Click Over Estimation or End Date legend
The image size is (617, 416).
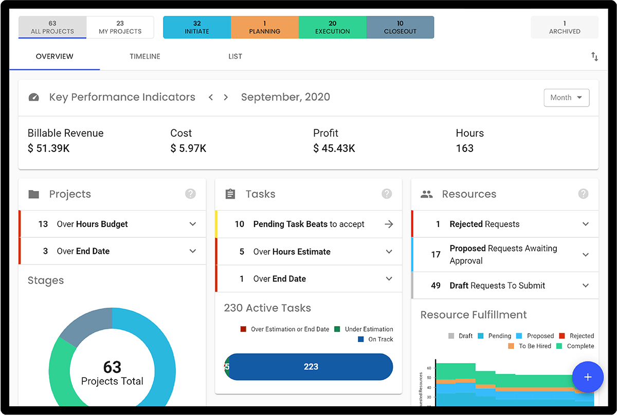click(285, 329)
